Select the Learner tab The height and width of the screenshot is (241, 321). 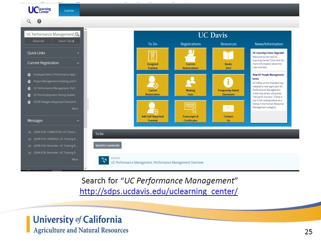click(69, 10)
